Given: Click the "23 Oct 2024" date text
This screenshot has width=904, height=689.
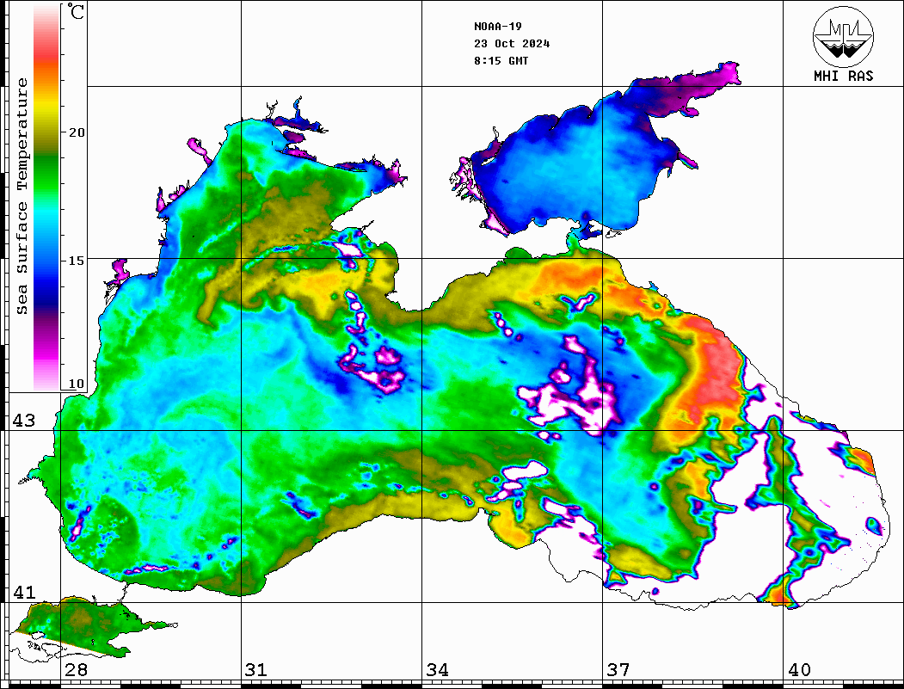Looking at the screenshot, I should click(512, 44).
